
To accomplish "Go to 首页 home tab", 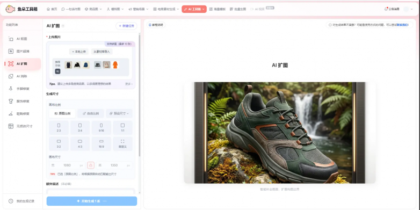I will coord(52,9).
